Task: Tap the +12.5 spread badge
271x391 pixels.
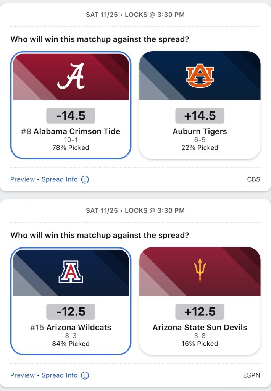Action: [200, 312]
